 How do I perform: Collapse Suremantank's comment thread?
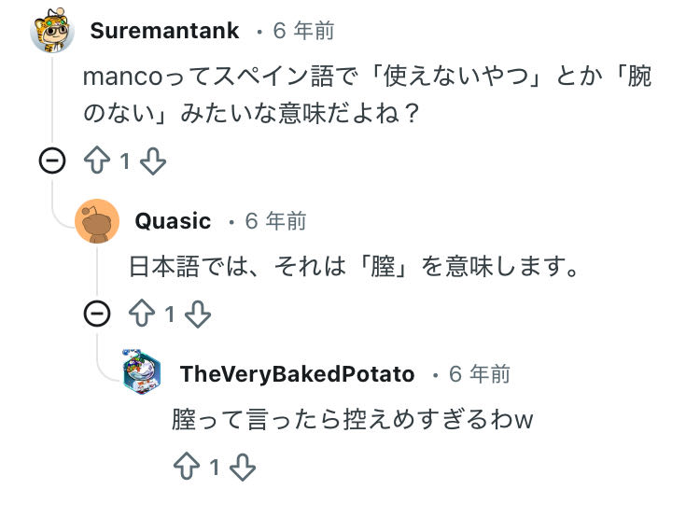52,161
